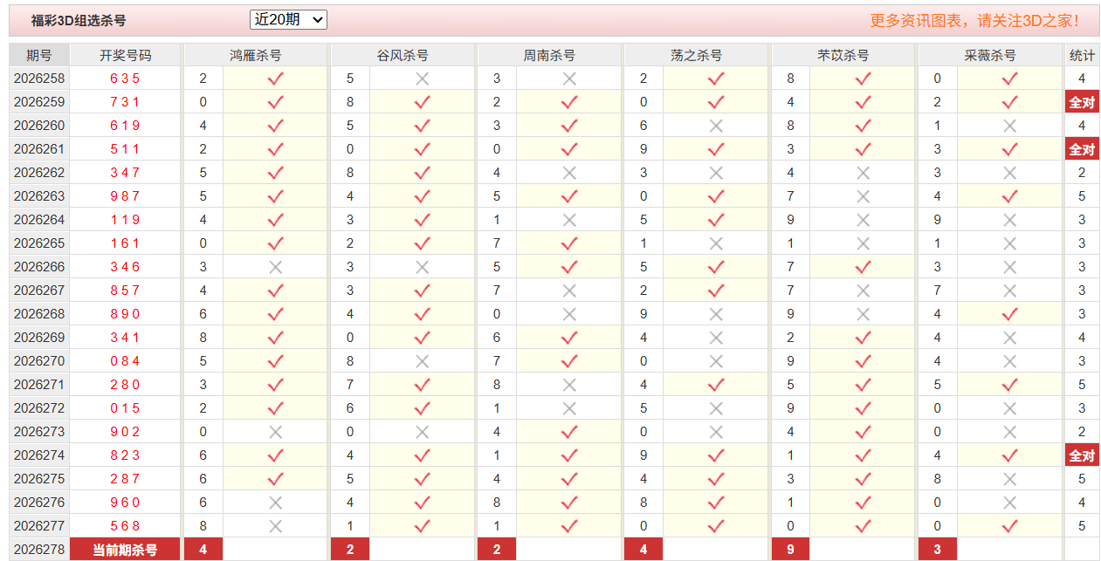Open the 近20期 period range dropdown

pos(288,19)
